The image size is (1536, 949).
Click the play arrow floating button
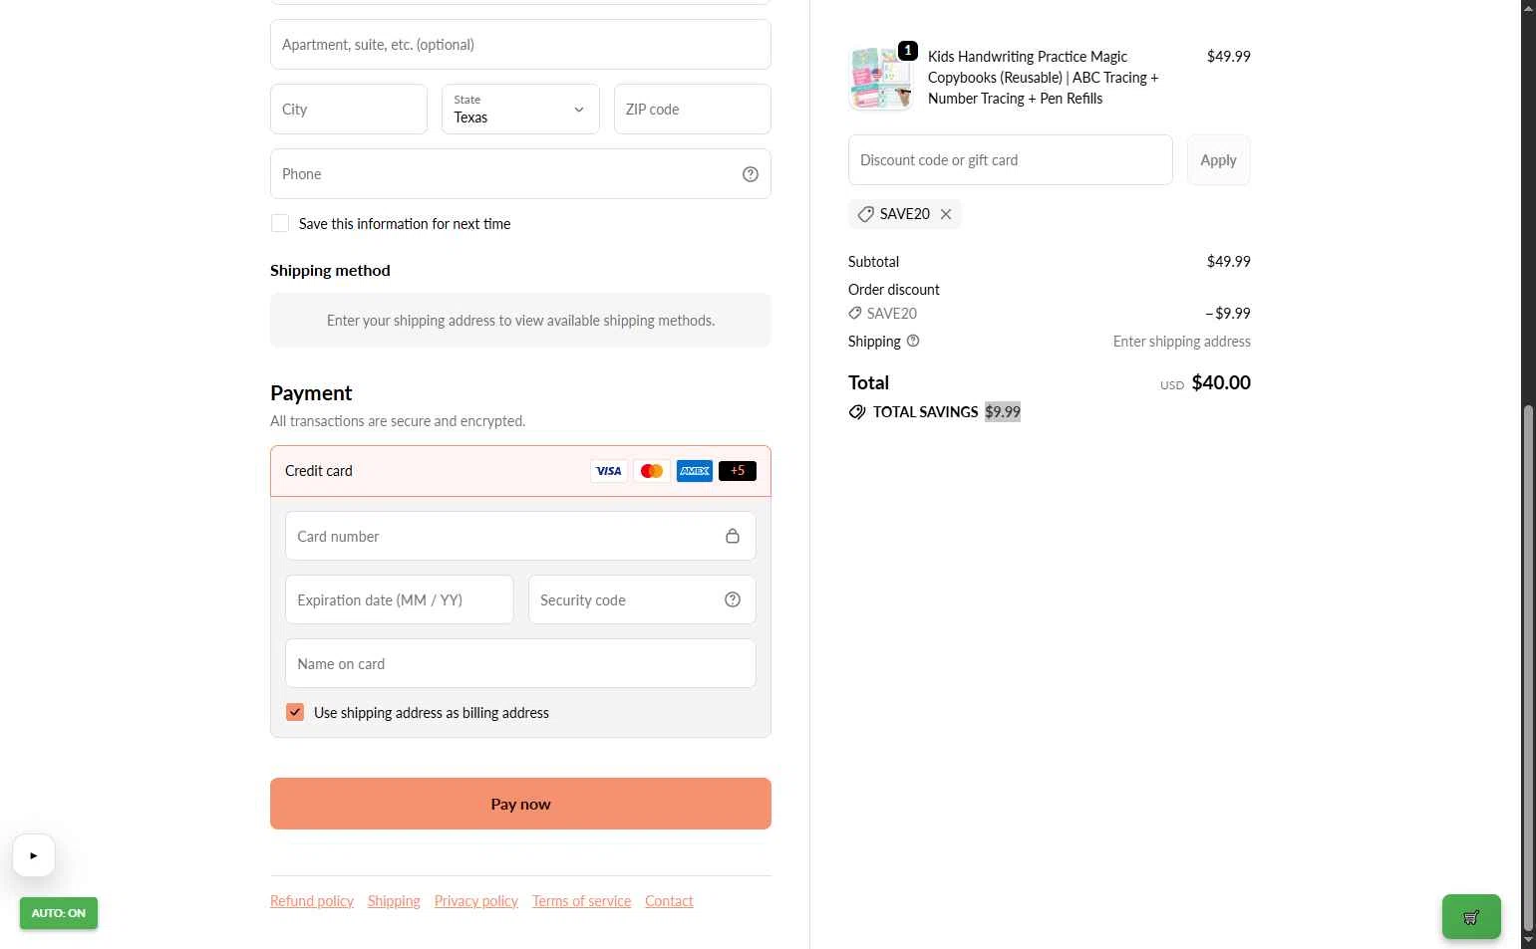tap(34, 855)
